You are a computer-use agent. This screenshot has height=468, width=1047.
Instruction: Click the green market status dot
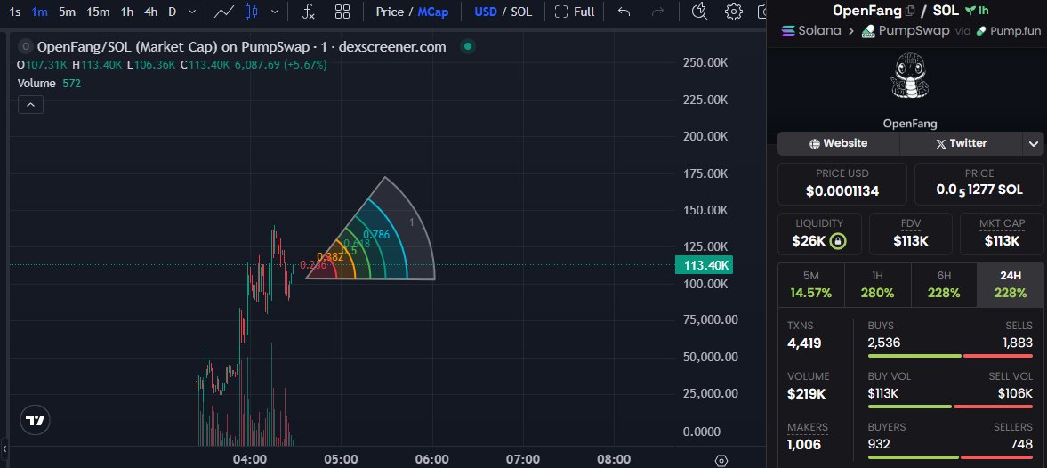(468, 47)
